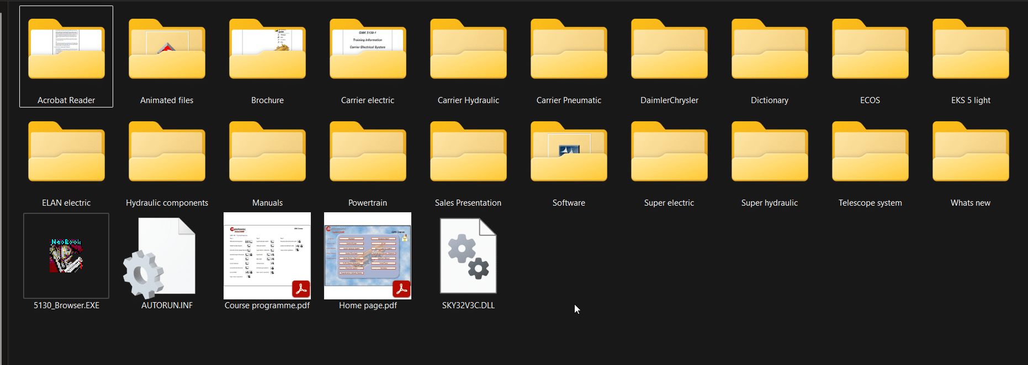The width and height of the screenshot is (1028, 365).
Task: Select the Manuals folder icon
Action: click(267, 152)
